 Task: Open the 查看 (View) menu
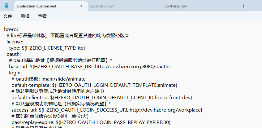click(42, 16)
